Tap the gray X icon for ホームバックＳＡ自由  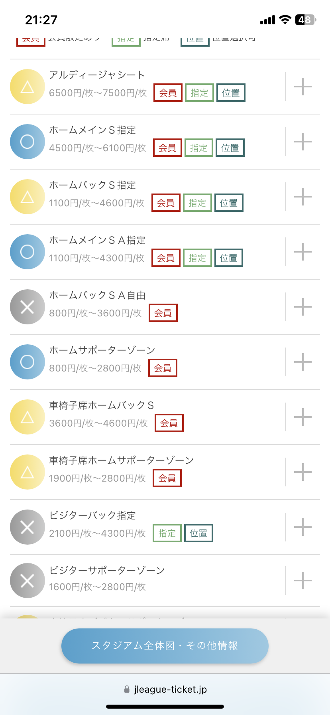coord(27,307)
